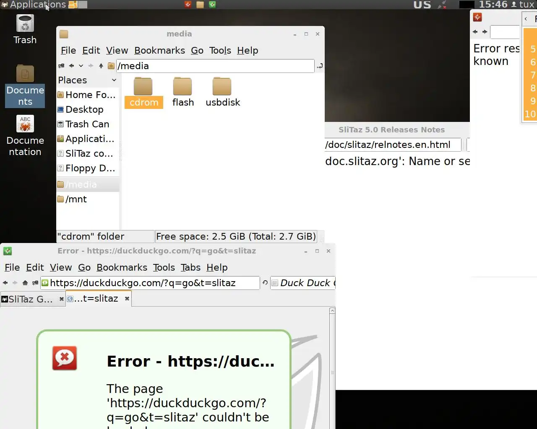Image resolution: width=537 pixels, height=429 pixels.
Task: Select the usbdisk folder
Action: (x=223, y=93)
